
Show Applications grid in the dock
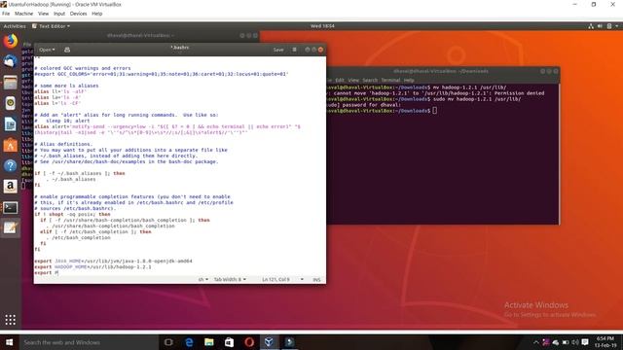click(11, 320)
